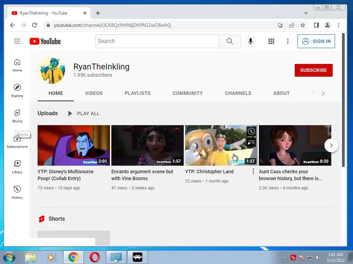The height and width of the screenshot is (264, 353).
Task: Switch to the CHANNELS tab
Action: (x=238, y=93)
